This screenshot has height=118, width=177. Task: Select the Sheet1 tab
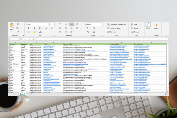(x=22, y=94)
